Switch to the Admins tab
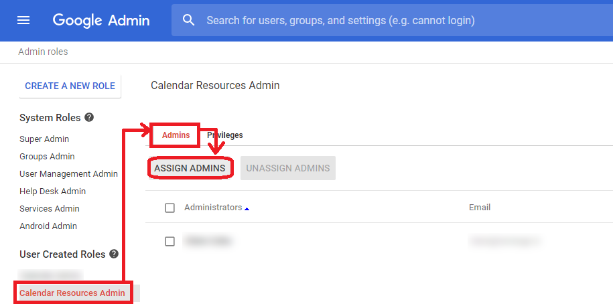Image resolution: width=613 pixels, height=308 pixels. (176, 135)
